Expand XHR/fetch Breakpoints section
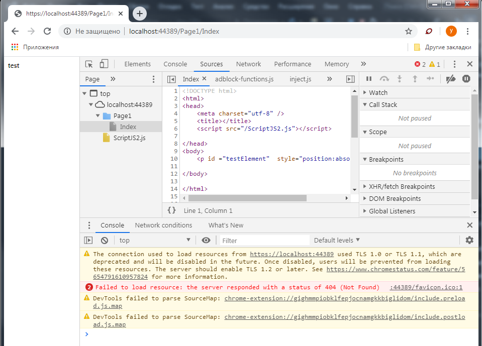Screen dimensions: 482x346 [415, 186]
